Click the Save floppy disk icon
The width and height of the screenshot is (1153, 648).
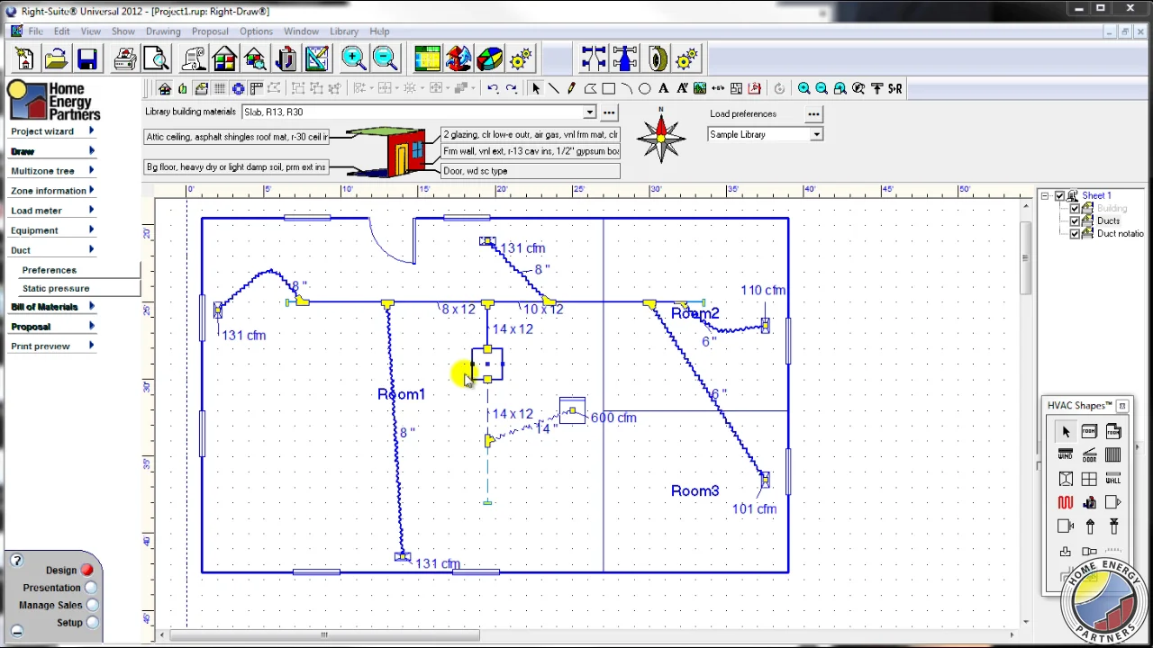coord(87,59)
